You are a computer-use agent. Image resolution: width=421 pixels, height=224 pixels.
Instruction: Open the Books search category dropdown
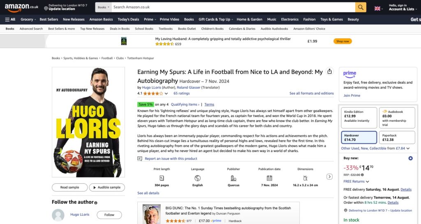click(x=103, y=7)
